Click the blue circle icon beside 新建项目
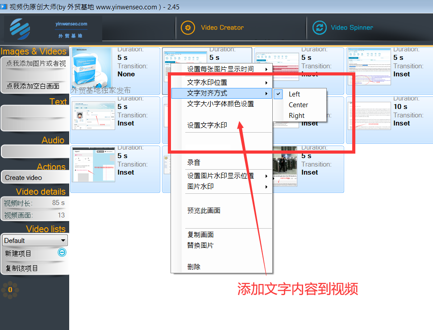The width and height of the screenshot is (433, 330). pos(62,253)
